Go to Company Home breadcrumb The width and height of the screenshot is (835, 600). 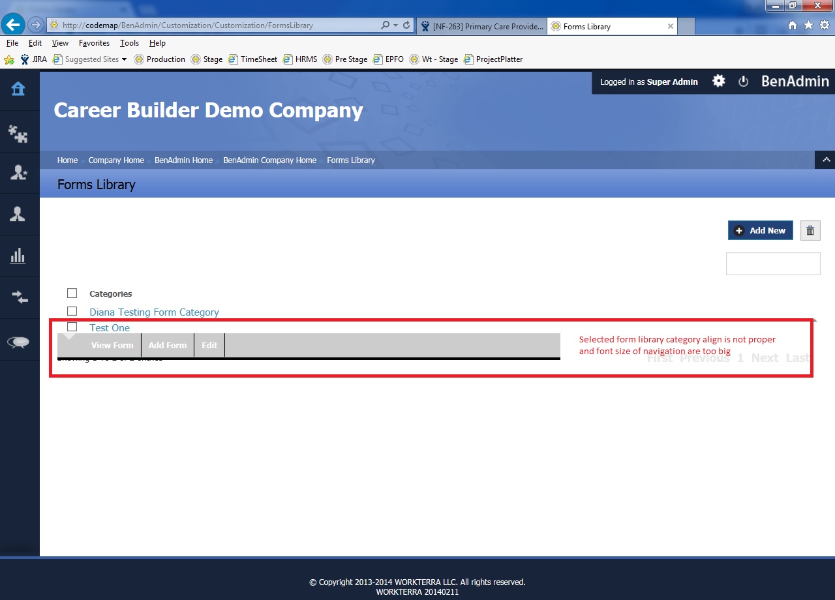coord(116,160)
